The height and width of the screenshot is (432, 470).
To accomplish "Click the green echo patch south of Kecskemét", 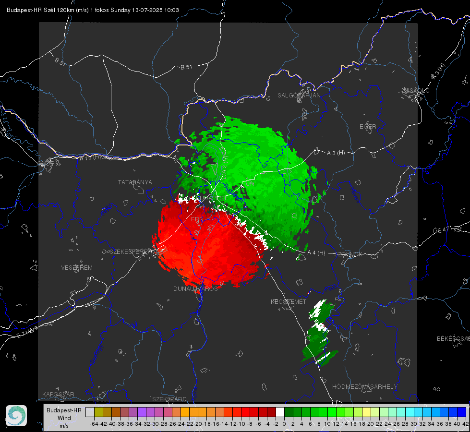I will (319, 333).
